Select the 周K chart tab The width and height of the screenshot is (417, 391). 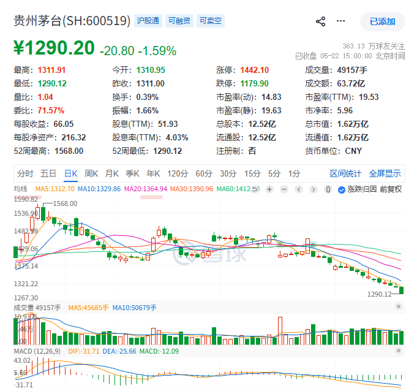tap(91, 173)
